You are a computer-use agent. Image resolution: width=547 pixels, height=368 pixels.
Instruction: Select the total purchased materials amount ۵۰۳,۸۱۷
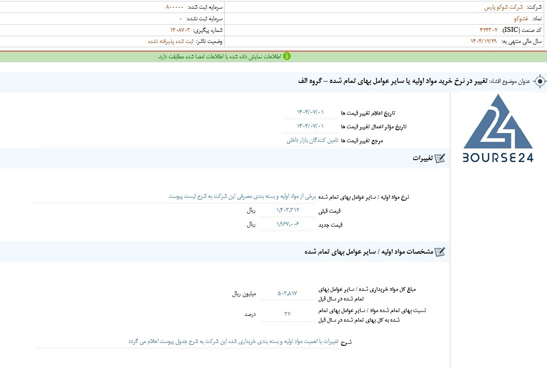pyautogui.click(x=288, y=294)
